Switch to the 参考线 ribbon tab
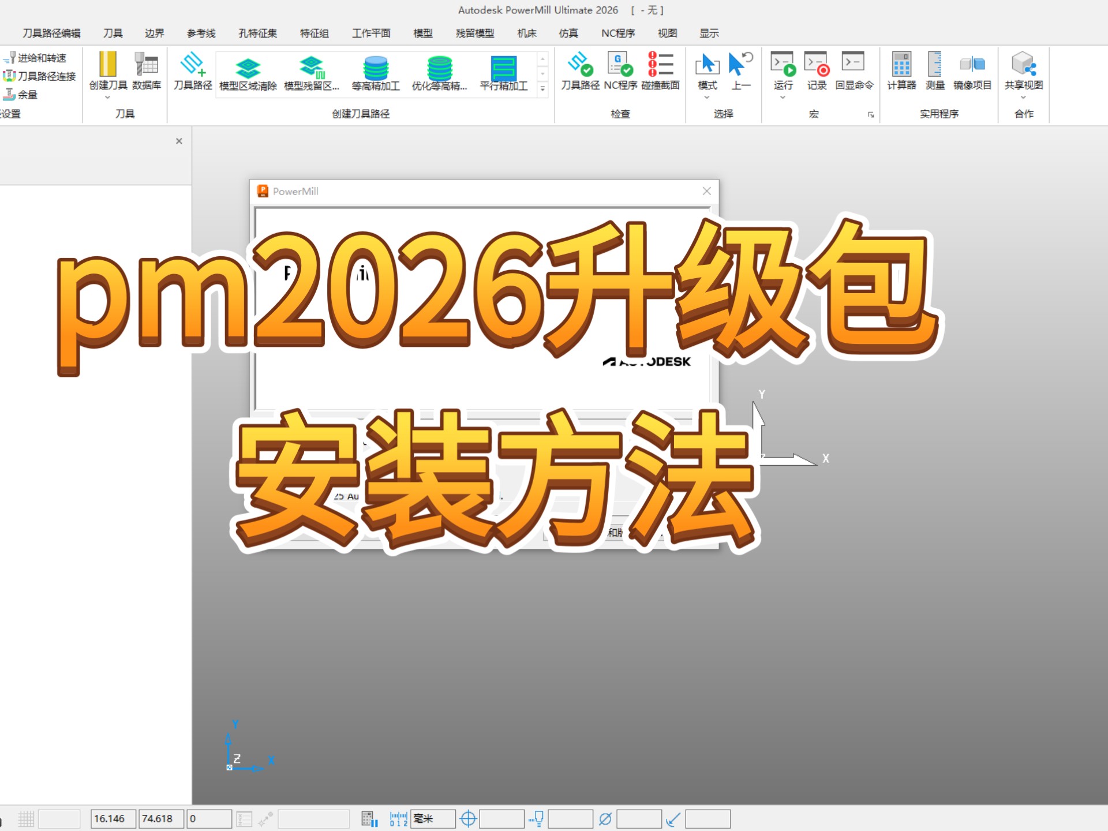This screenshot has height=831, width=1108. [201, 33]
